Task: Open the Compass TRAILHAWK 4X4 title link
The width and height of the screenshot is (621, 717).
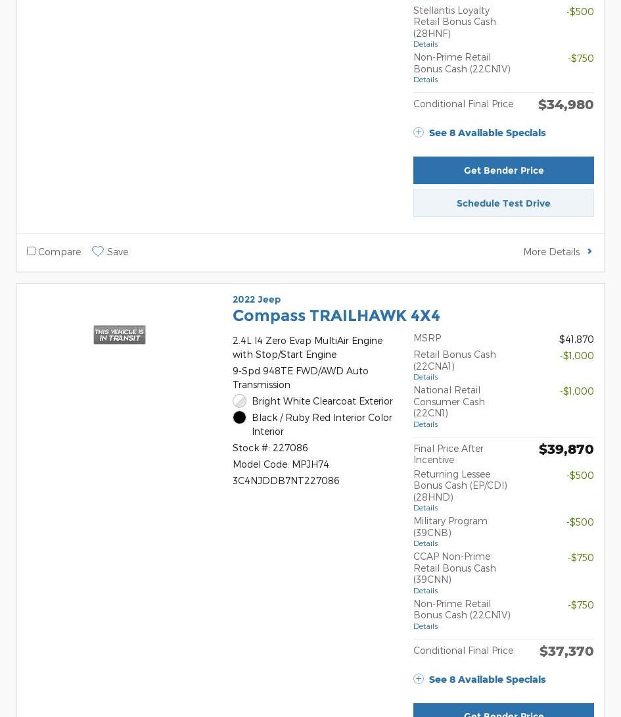Action: pyautogui.click(x=336, y=316)
